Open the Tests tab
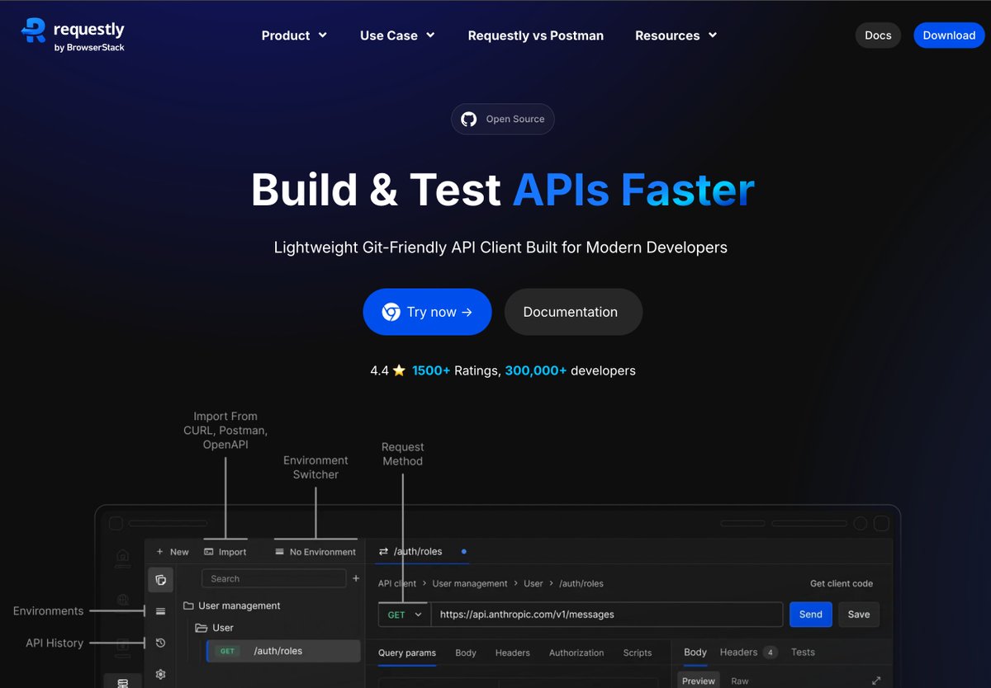991x688 pixels. [x=803, y=653]
